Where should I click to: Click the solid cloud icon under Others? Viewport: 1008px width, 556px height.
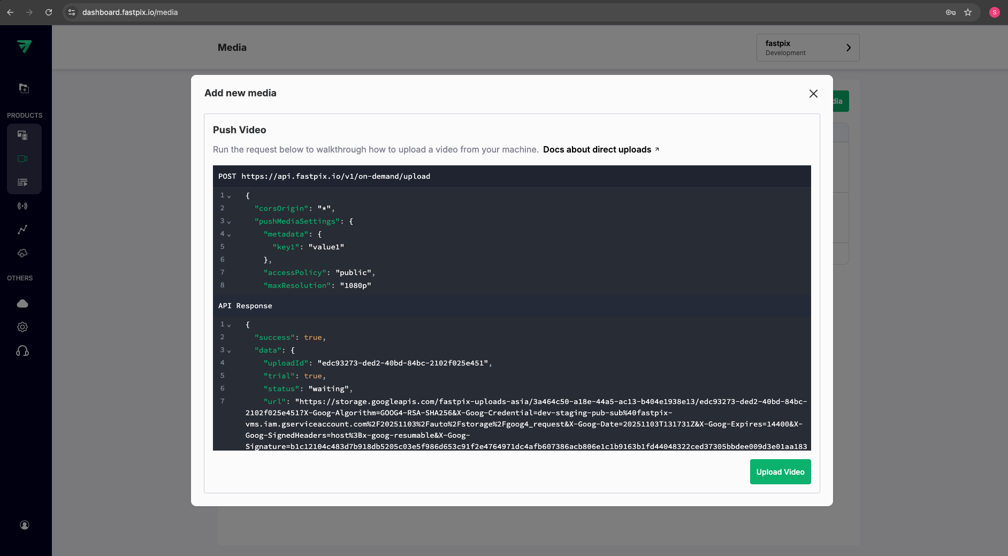pyautogui.click(x=22, y=303)
